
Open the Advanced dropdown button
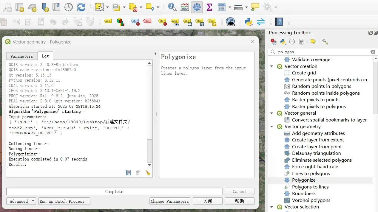(21, 201)
